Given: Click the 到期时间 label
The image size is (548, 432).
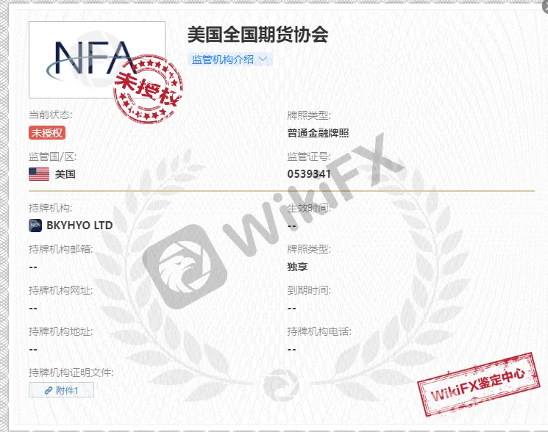Looking at the screenshot, I should pos(309,290).
